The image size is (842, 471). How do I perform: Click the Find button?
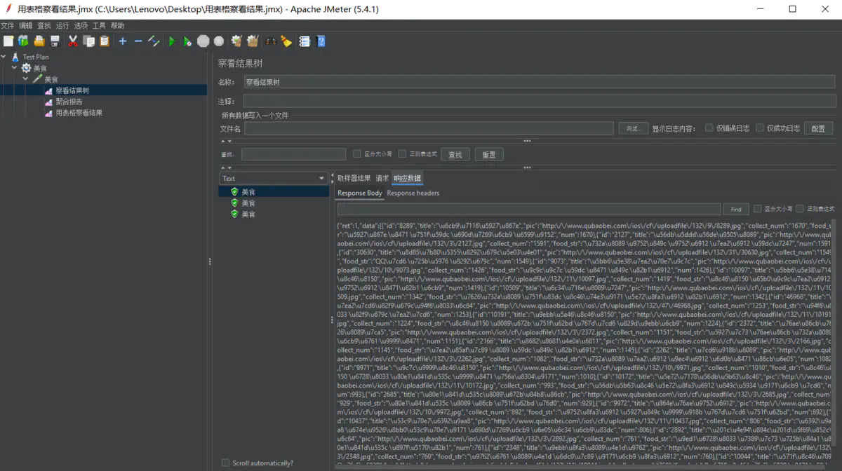(735, 209)
